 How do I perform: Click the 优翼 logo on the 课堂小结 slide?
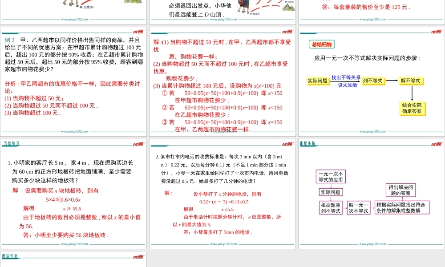436,144
